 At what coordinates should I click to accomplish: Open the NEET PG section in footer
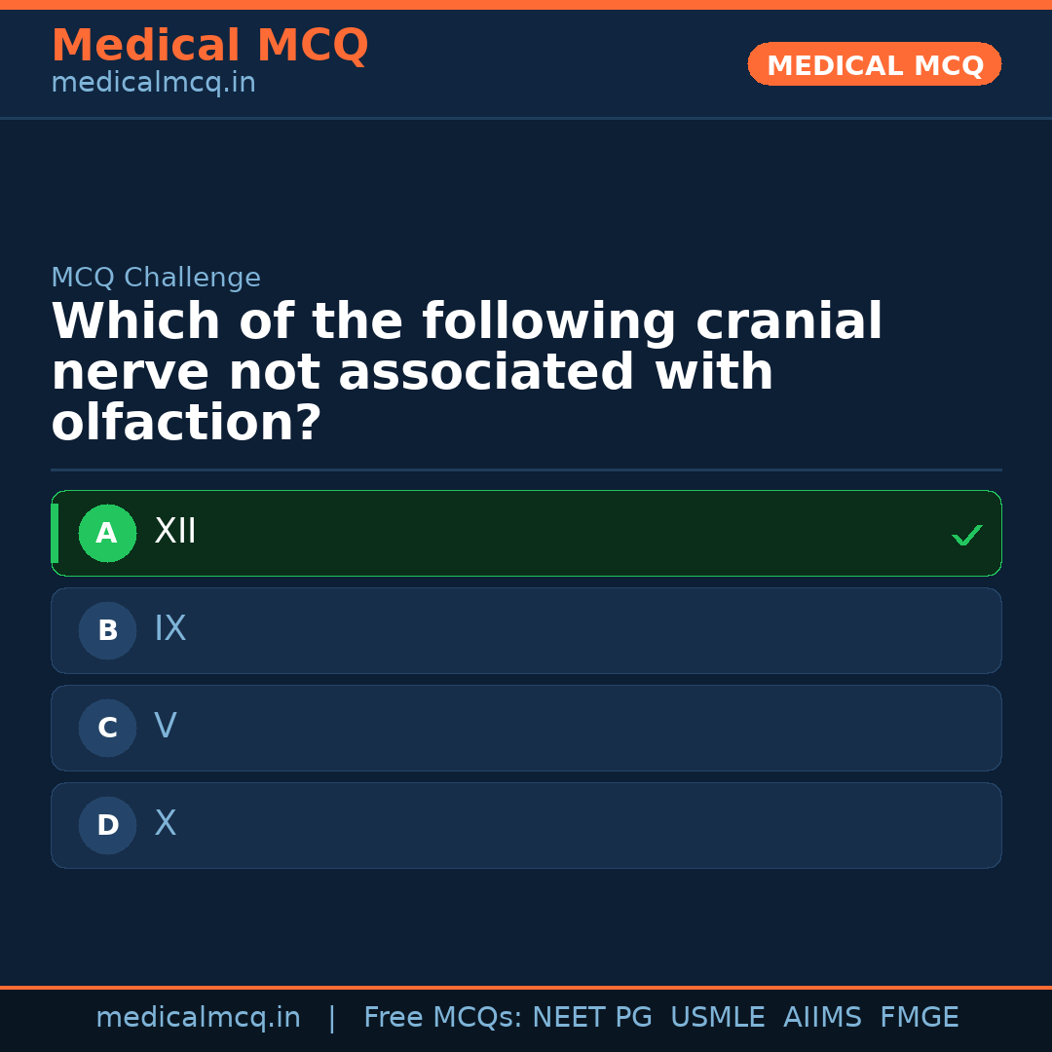tap(591, 1017)
